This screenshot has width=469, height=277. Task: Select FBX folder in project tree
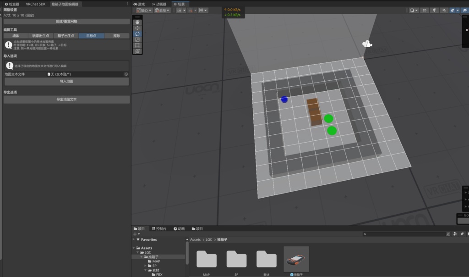point(157,275)
